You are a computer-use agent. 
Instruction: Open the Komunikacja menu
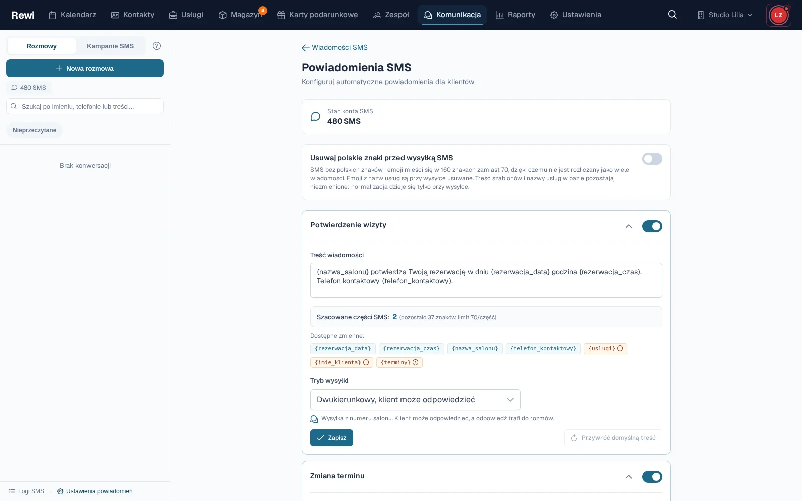tap(452, 15)
